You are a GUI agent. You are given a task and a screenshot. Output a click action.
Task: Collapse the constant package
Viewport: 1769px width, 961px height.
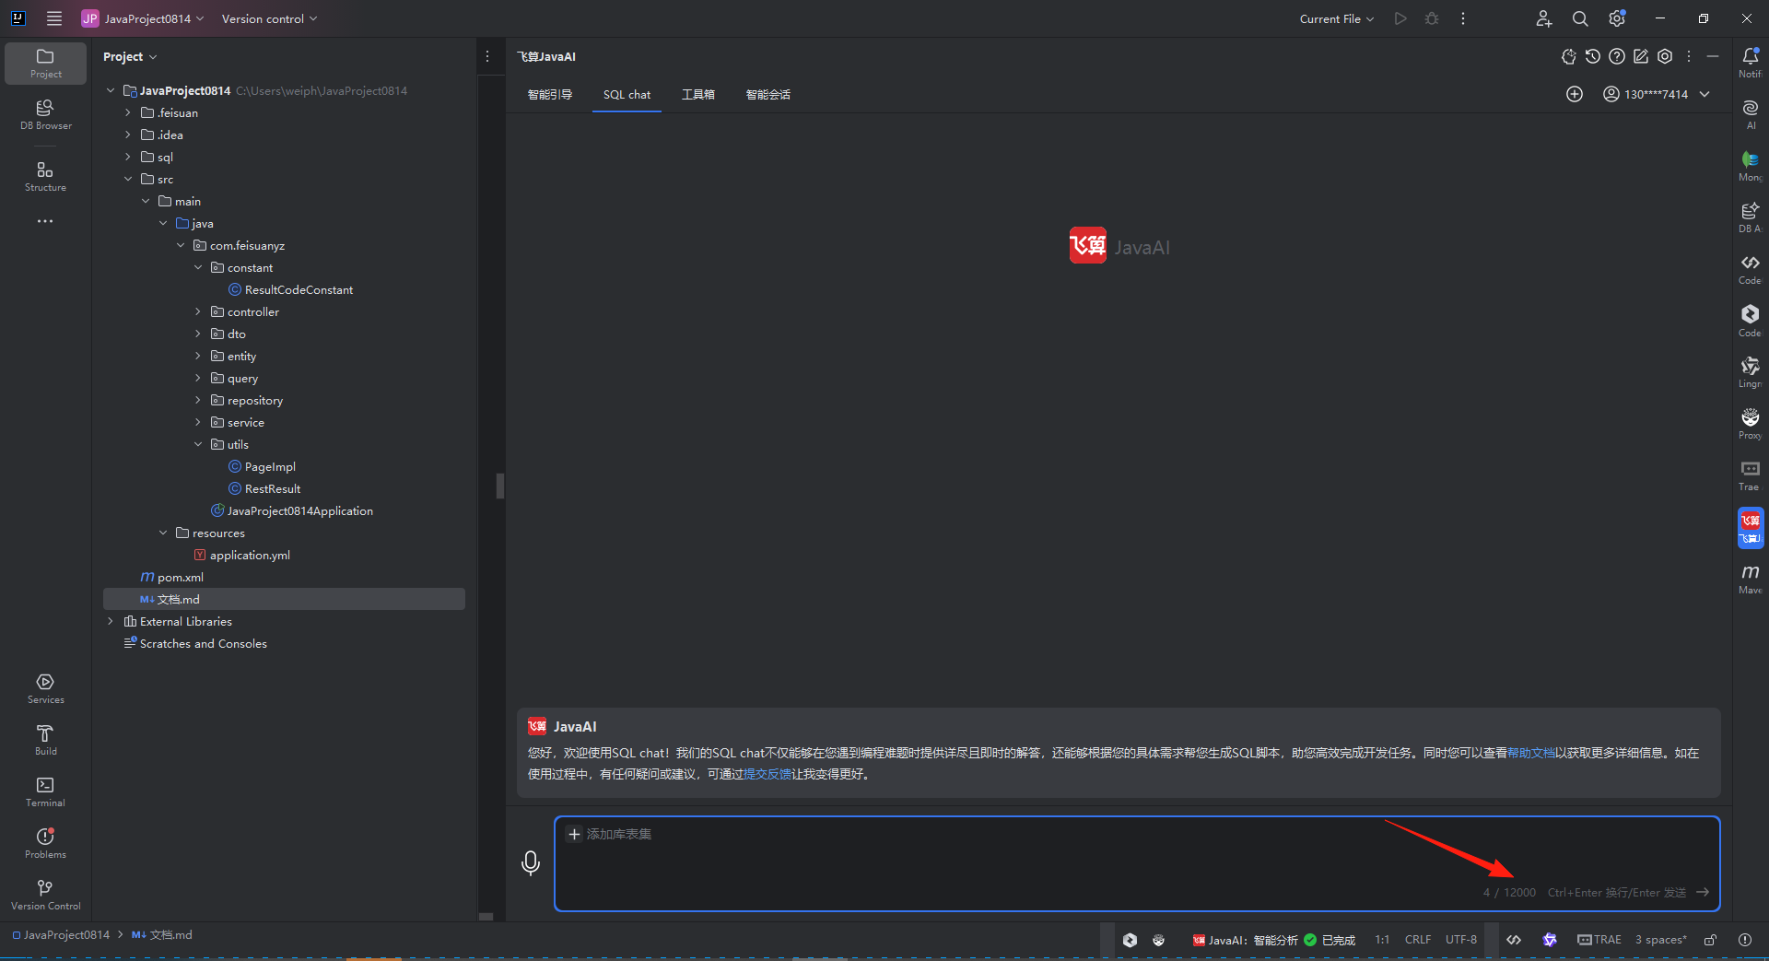pos(198,267)
